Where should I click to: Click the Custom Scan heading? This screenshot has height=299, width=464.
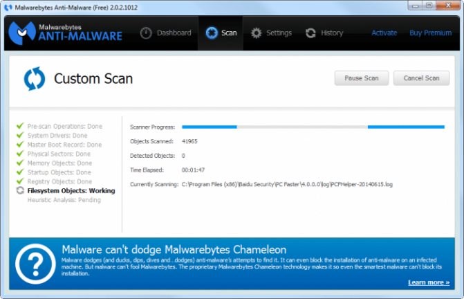coord(93,79)
